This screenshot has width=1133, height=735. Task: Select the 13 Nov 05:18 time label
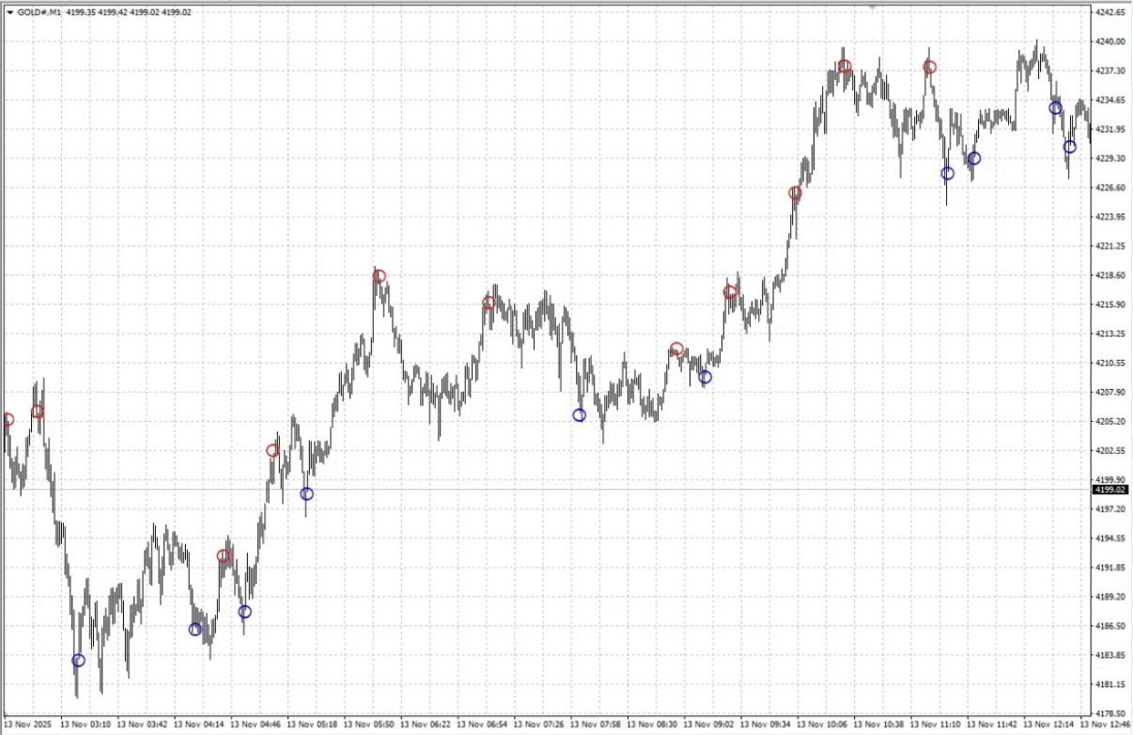pyautogui.click(x=313, y=726)
